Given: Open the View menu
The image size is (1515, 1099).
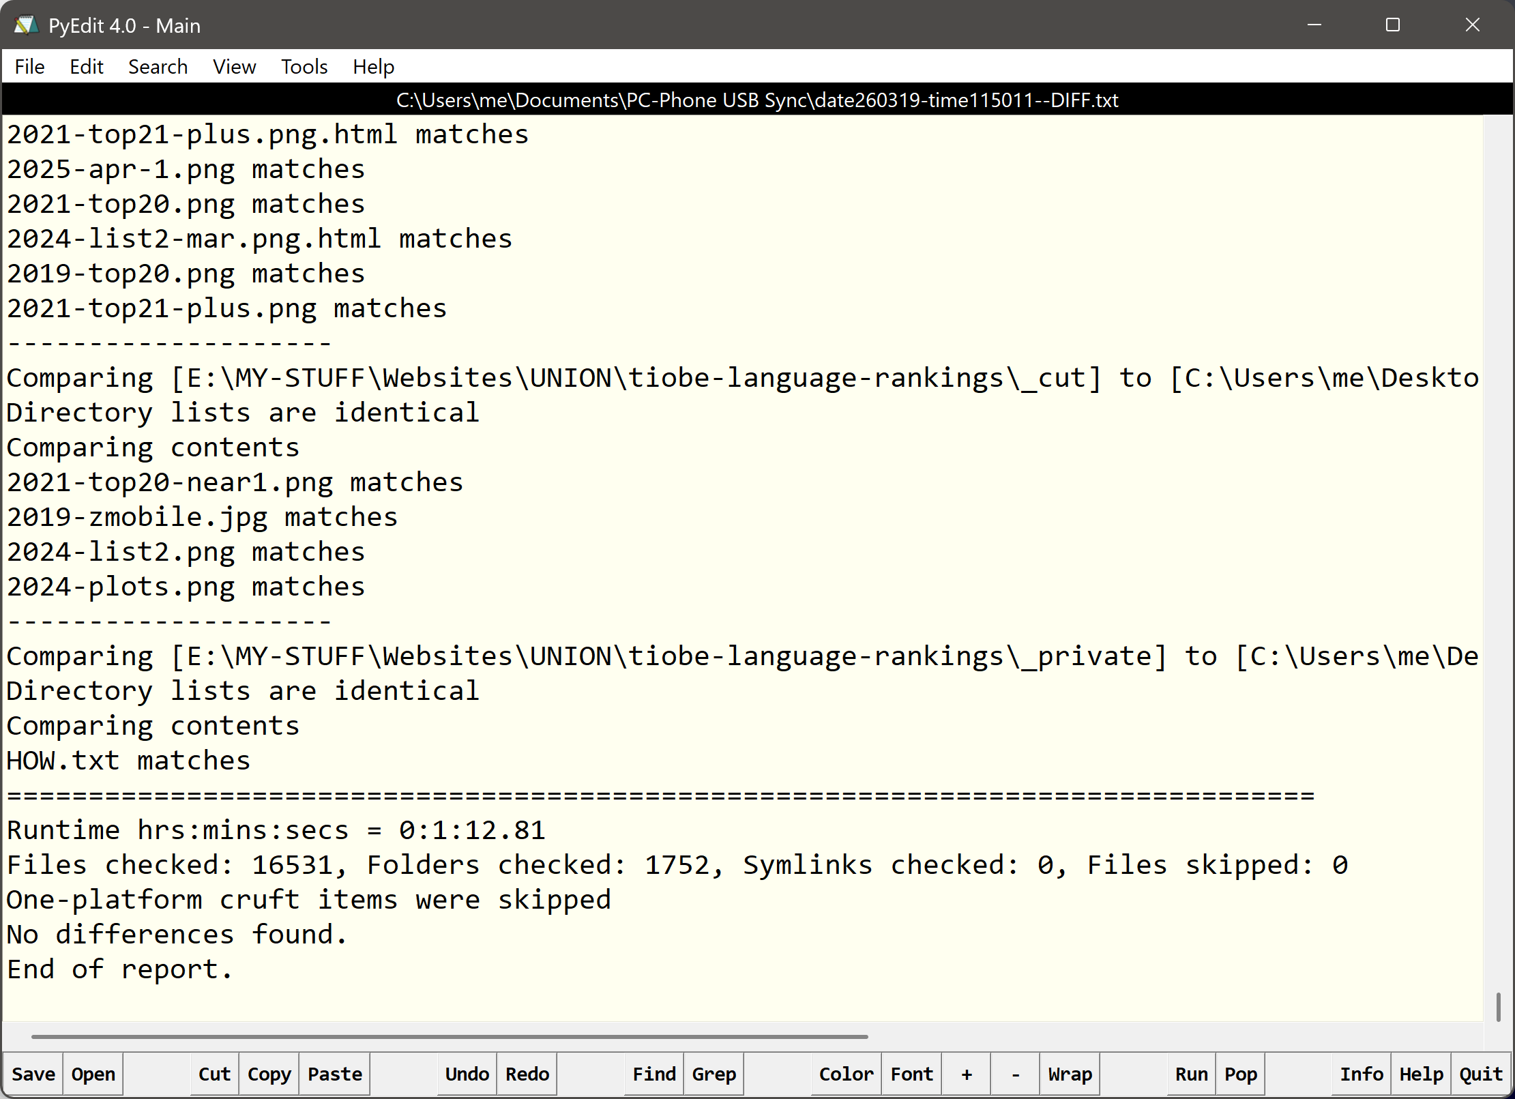Looking at the screenshot, I should (x=234, y=67).
